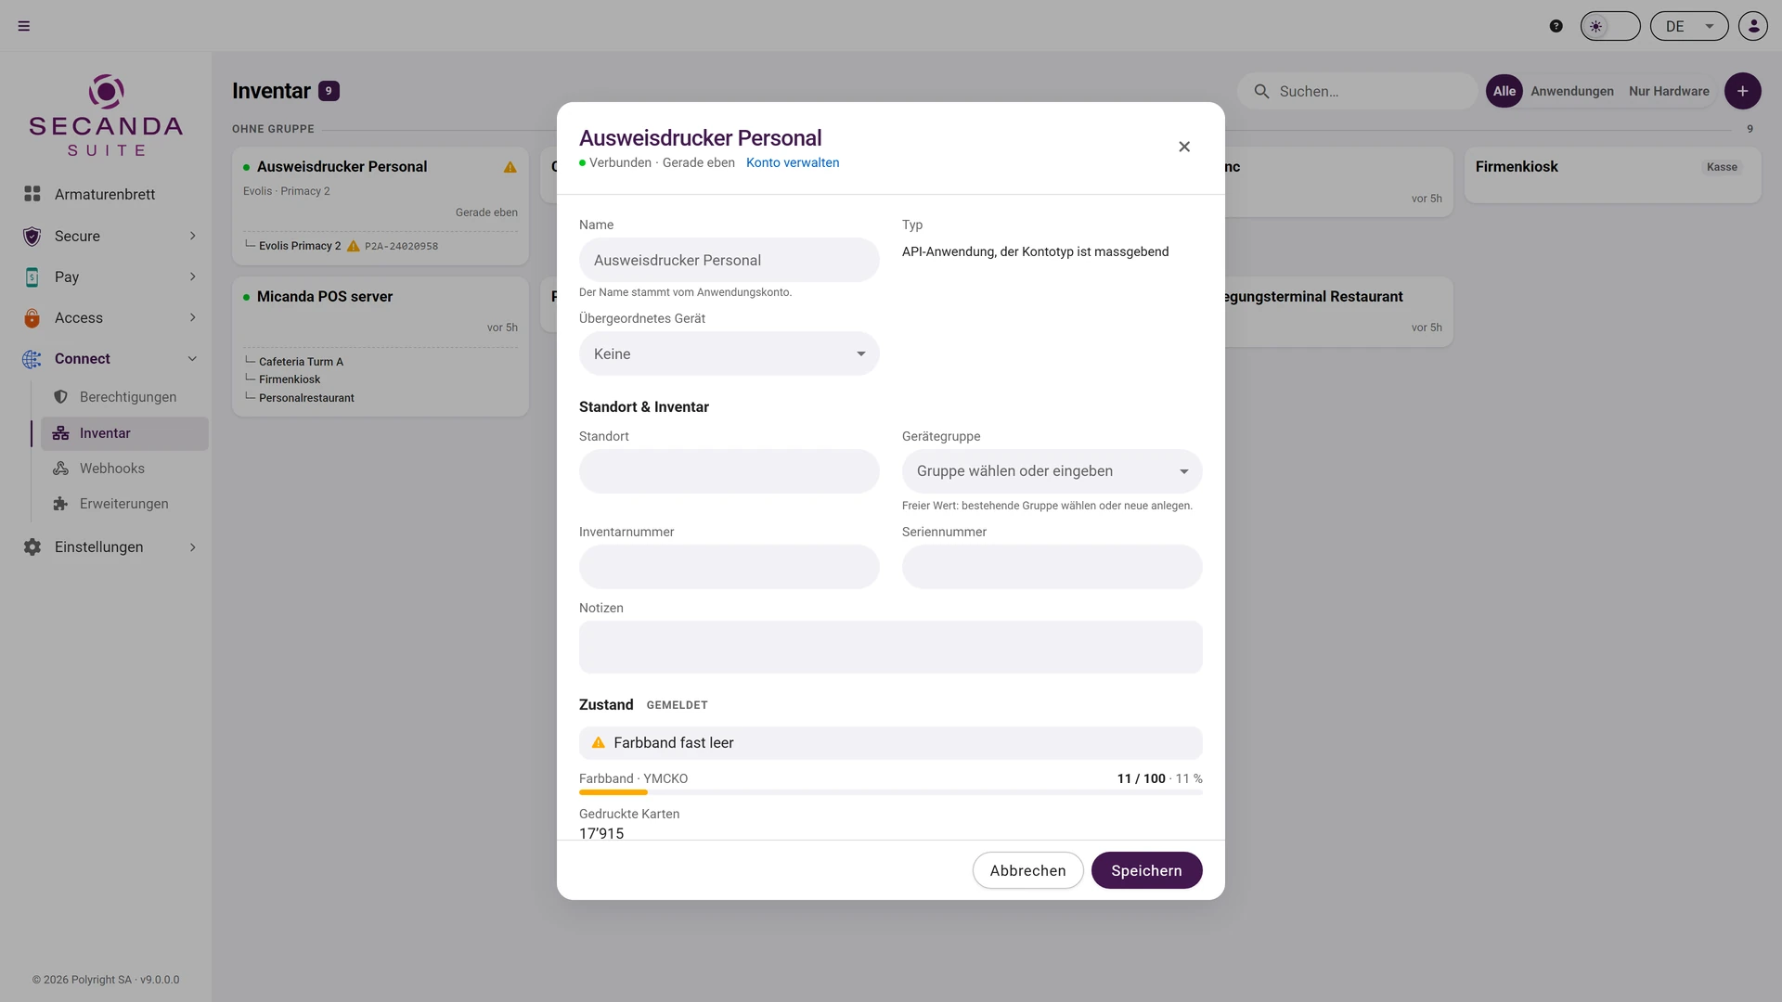Click the Connect globe icon
Image resolution: width=1782 pixels, height=1002 pixels.
click(32, 358)
